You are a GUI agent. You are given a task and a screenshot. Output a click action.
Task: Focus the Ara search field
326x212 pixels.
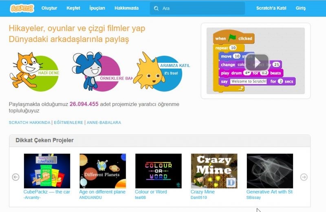click(197, 8)
